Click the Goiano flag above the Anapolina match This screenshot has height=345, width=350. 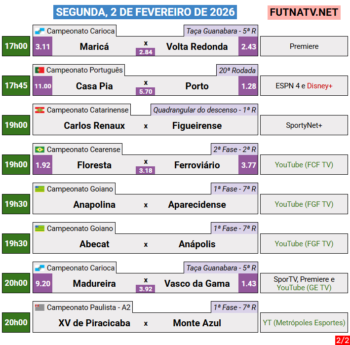39,189
